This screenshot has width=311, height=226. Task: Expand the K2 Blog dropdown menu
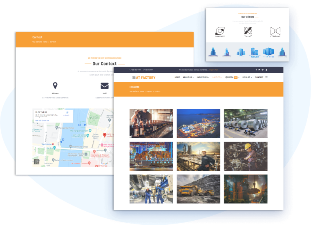[x=247, y=77]
